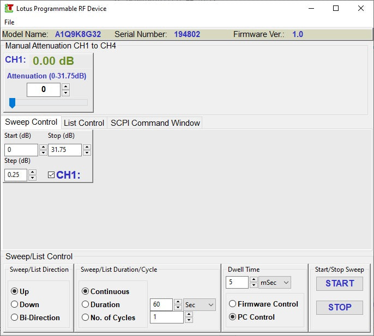Increase the CH1 attenuation value with up arrow
This screenshot has height=336, width=374.
click(65, 87)
